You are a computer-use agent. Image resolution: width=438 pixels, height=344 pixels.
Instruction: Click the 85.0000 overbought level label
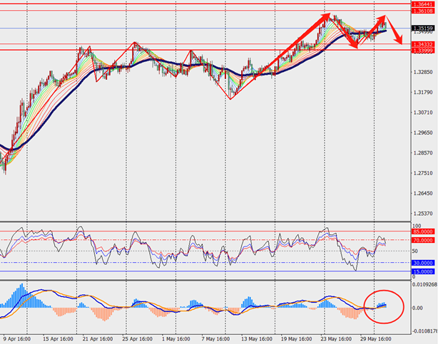pyautogui.click(x=422, y=231)
